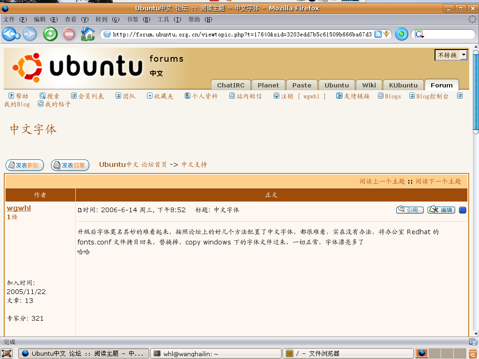Switch to the Ubuntu tab
This screenshot has height=359, width=479.
pos(337,85)
